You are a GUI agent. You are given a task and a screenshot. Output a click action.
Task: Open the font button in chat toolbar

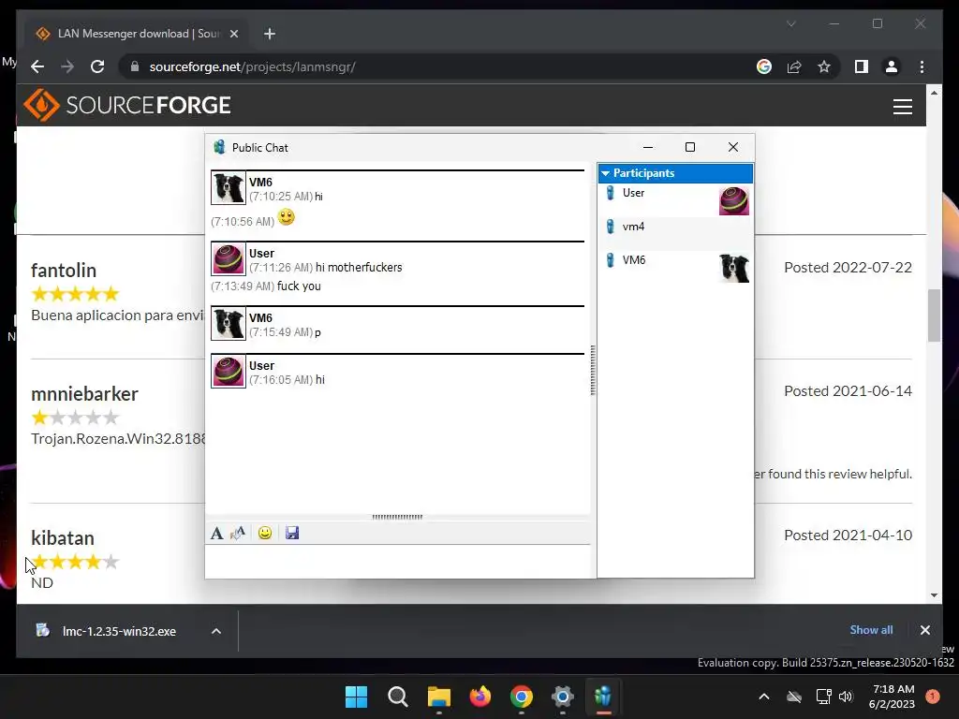coord(216,533)
